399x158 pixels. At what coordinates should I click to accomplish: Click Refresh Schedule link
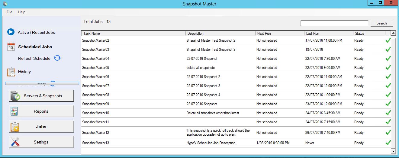[x=34, y=58]
